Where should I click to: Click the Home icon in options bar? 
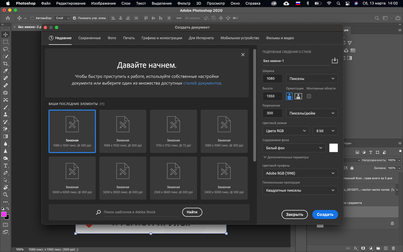click(x=8, y=18)
